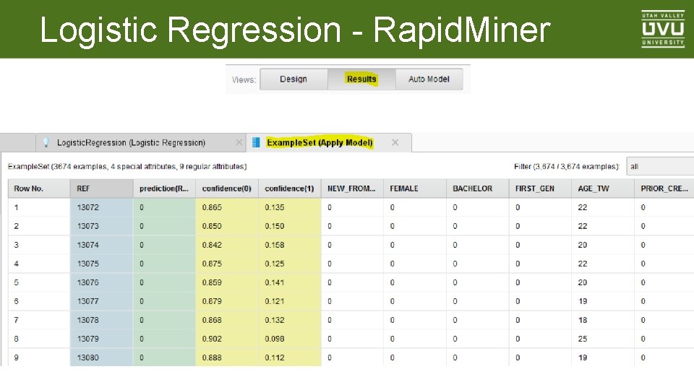Click confidence(1) value 0.141

click(x=289, y=282)
